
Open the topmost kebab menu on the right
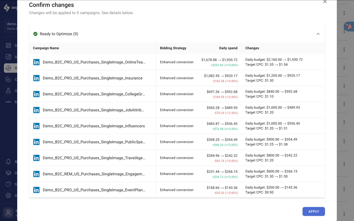tap(344, 13)
